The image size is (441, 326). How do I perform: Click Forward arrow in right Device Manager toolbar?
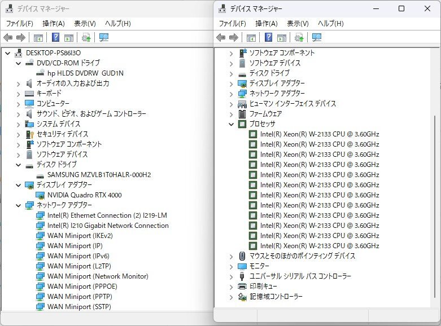(234, 37)
